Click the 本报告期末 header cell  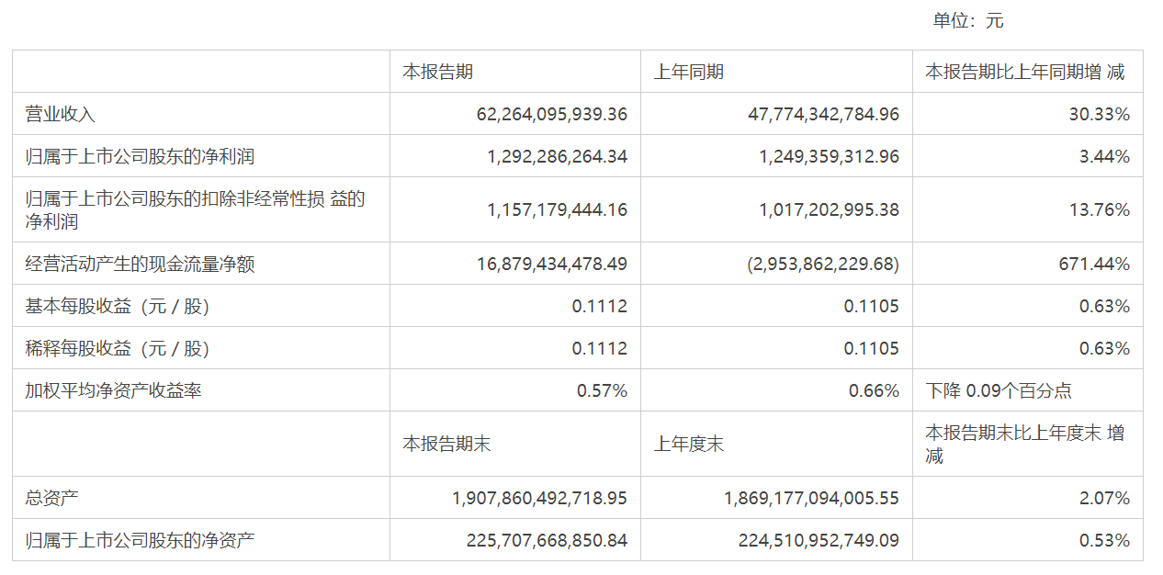point(446,445)
